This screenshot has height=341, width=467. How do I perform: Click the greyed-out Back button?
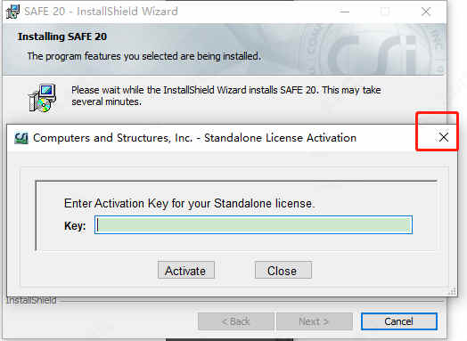[236, 321]
